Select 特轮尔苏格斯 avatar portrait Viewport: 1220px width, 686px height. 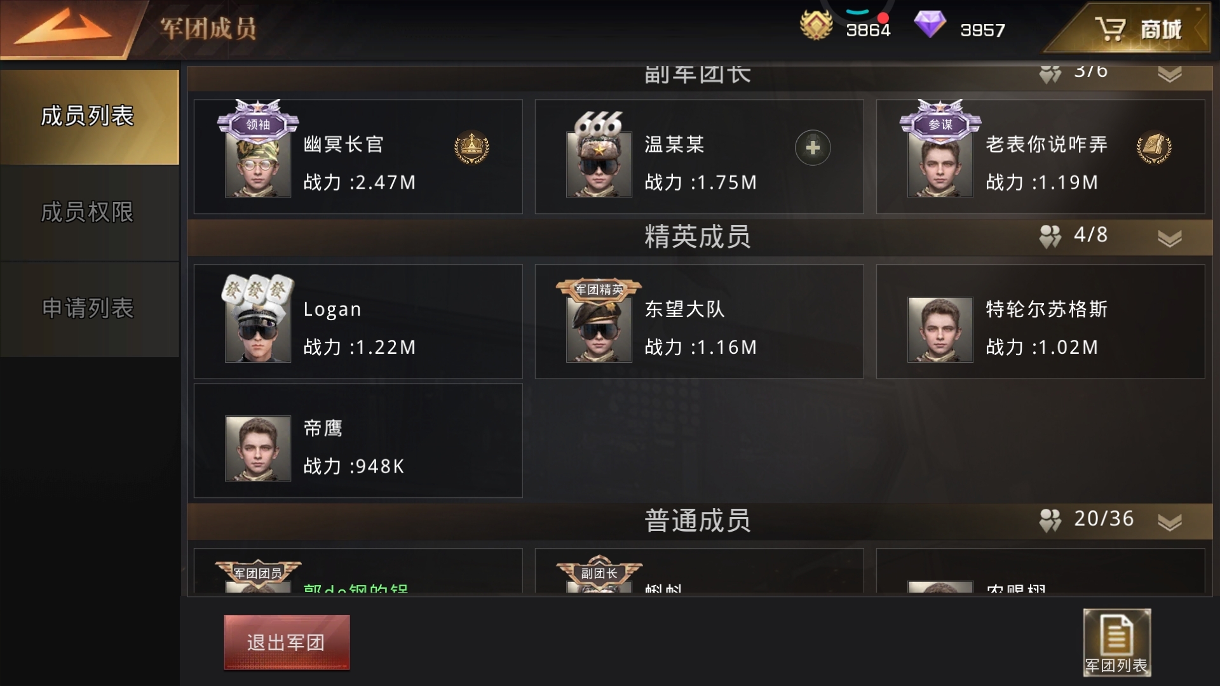[940, 330]
